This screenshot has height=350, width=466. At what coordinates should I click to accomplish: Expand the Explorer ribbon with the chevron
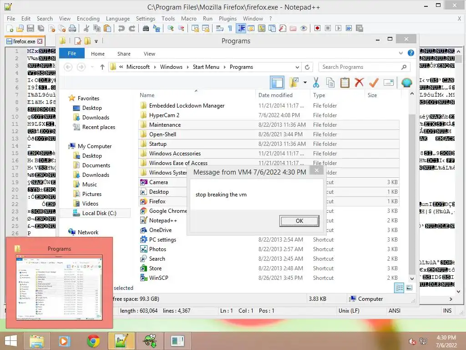tap(400, 53)
